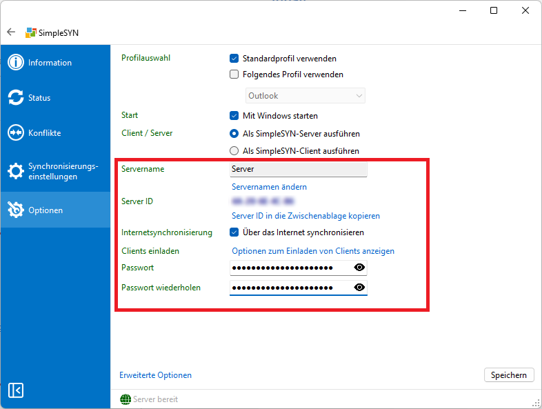Open Synchronisierungseinstellungen gear icon

(16, 171)
